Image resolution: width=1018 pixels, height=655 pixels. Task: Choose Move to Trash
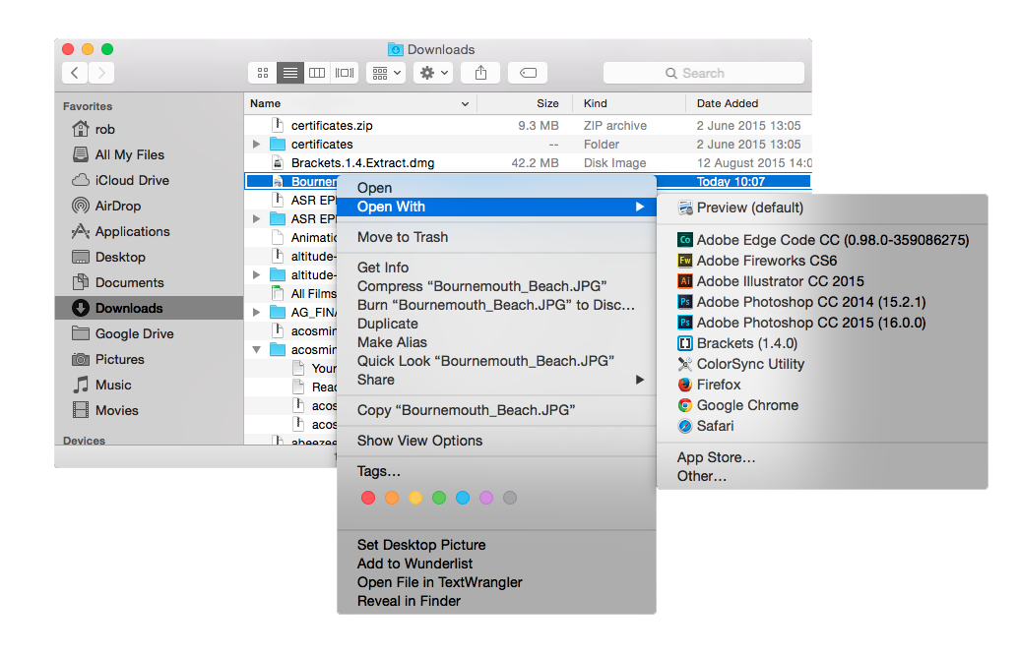coord(496,237)
